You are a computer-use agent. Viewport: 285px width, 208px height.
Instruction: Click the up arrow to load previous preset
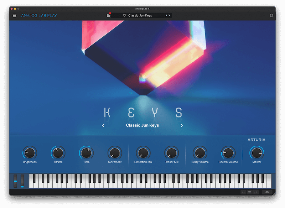coord(166,15)
